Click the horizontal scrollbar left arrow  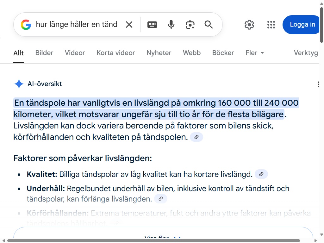coord(3,241)
